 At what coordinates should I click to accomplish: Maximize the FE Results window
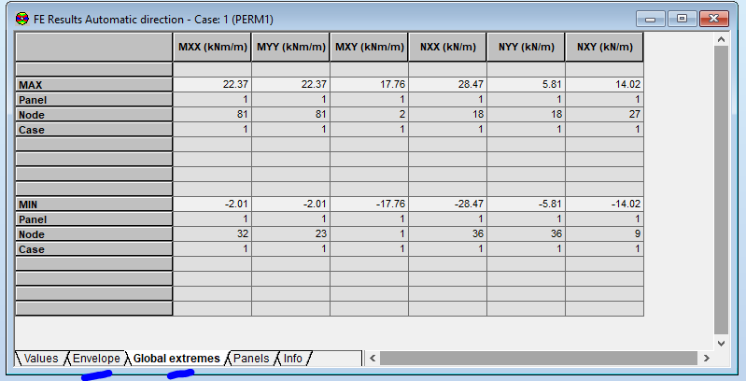[682, 19]
